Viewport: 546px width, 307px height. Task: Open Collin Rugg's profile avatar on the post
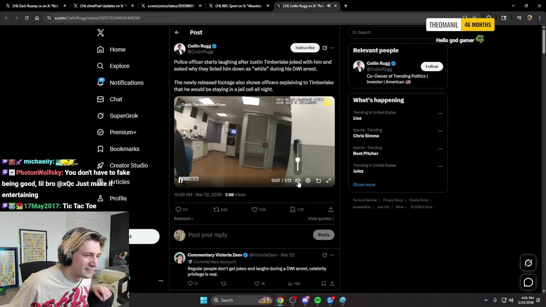pos(180,49)
